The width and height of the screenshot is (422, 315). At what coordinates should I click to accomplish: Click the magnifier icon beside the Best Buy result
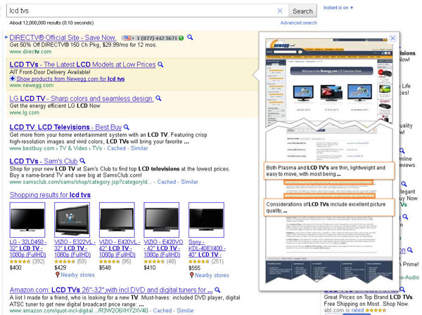tap(127, 127)
